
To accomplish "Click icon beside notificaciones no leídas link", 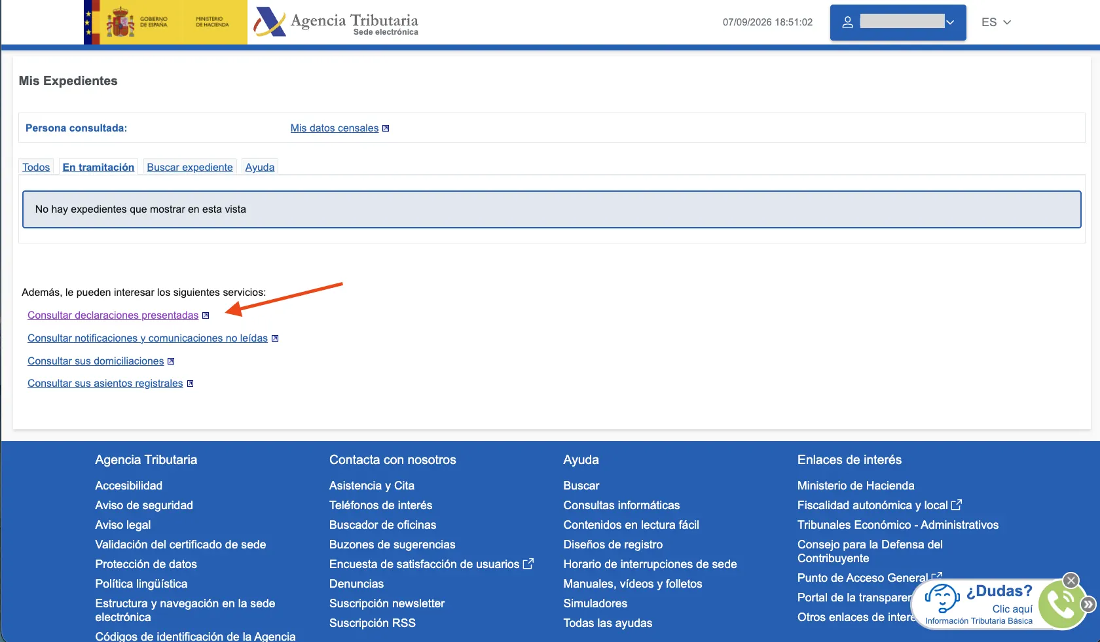I will [x=275, y=338].
